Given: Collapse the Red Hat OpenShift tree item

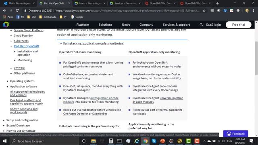Looking at the screenshot, I should click(11, 47).
